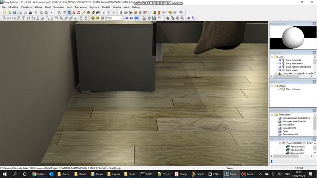This screenshot has height=178, width=317.
Task: Open the Raytrace menu
Action: point(94,7)
